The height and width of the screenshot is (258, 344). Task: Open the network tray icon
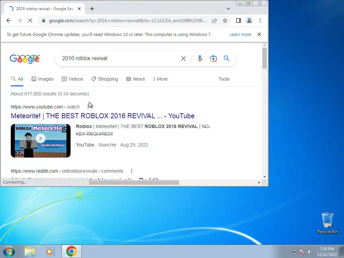[x=294, y=252]
